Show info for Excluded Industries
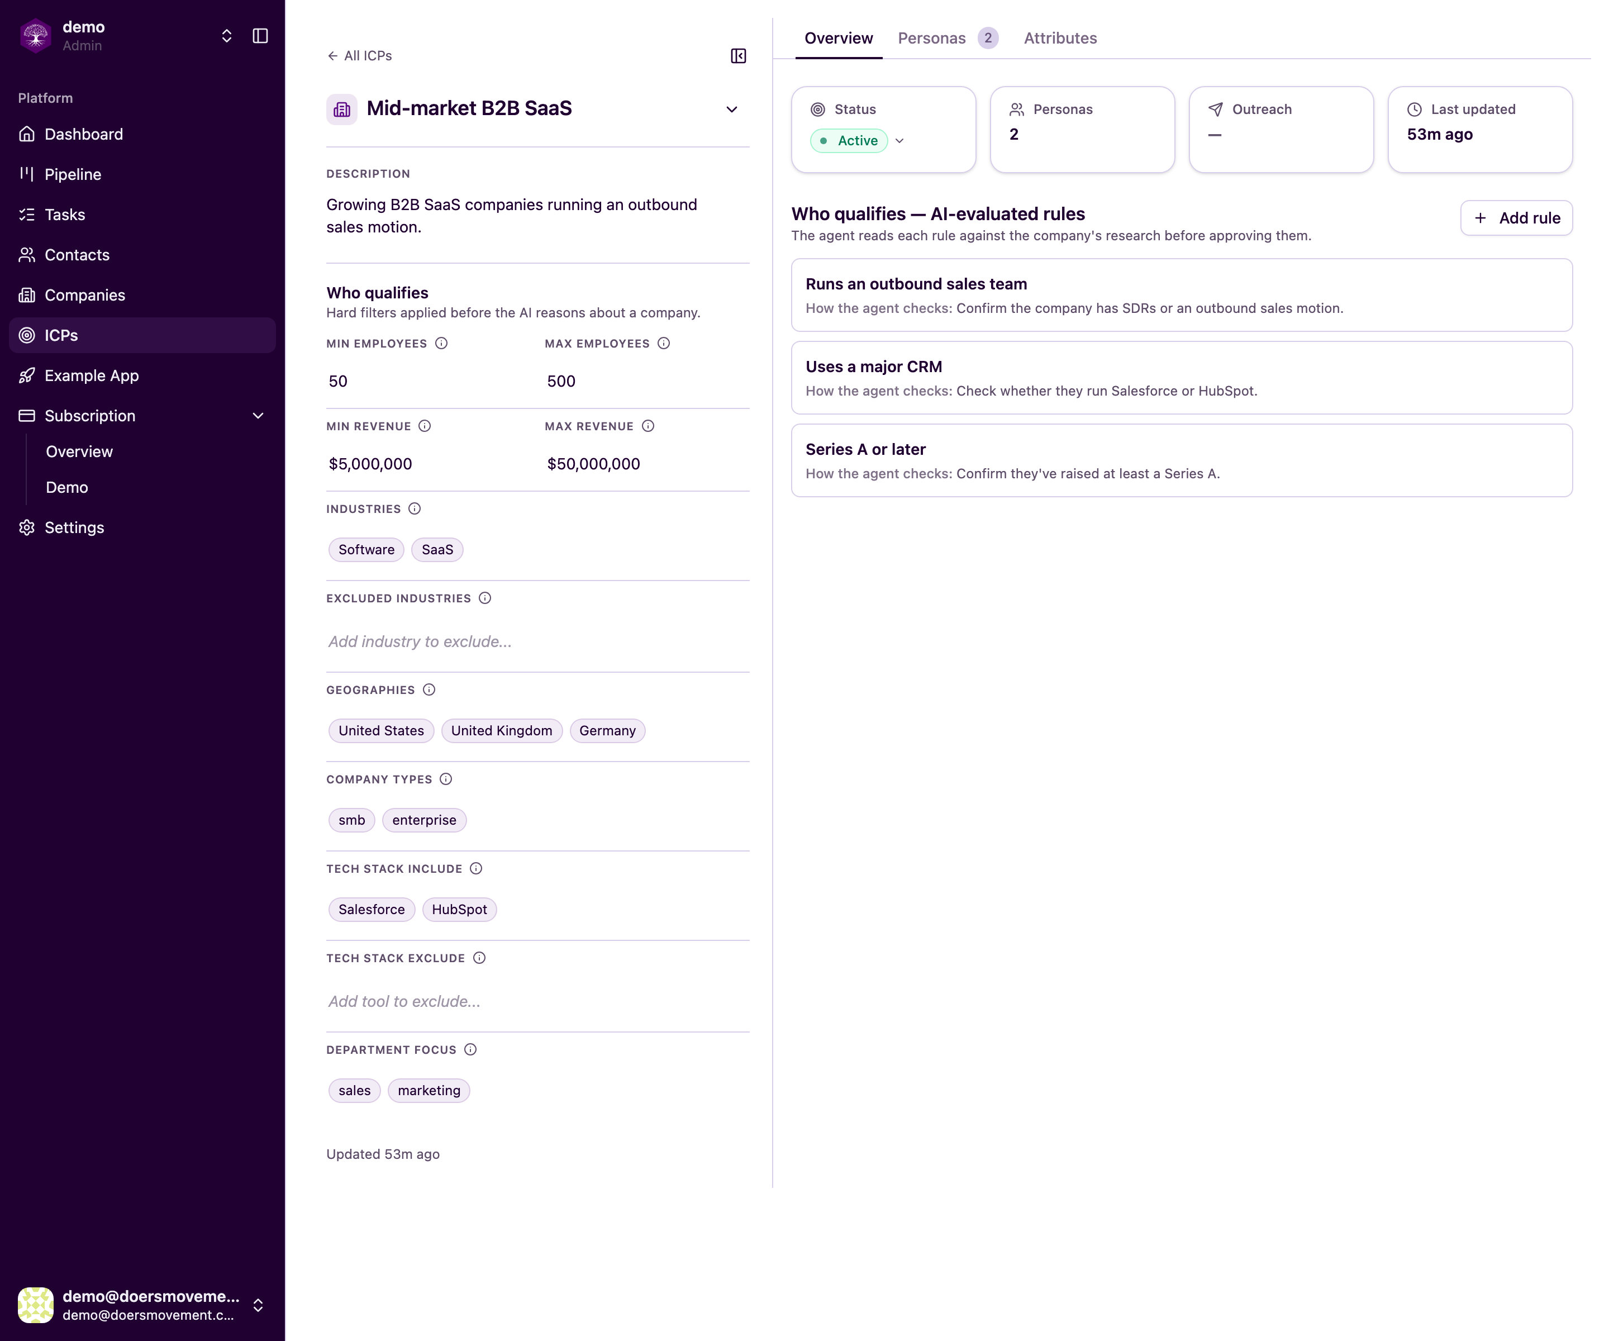Image resolution: width=1609 pixels, height=1341 pixels. [x=485, y=598]
